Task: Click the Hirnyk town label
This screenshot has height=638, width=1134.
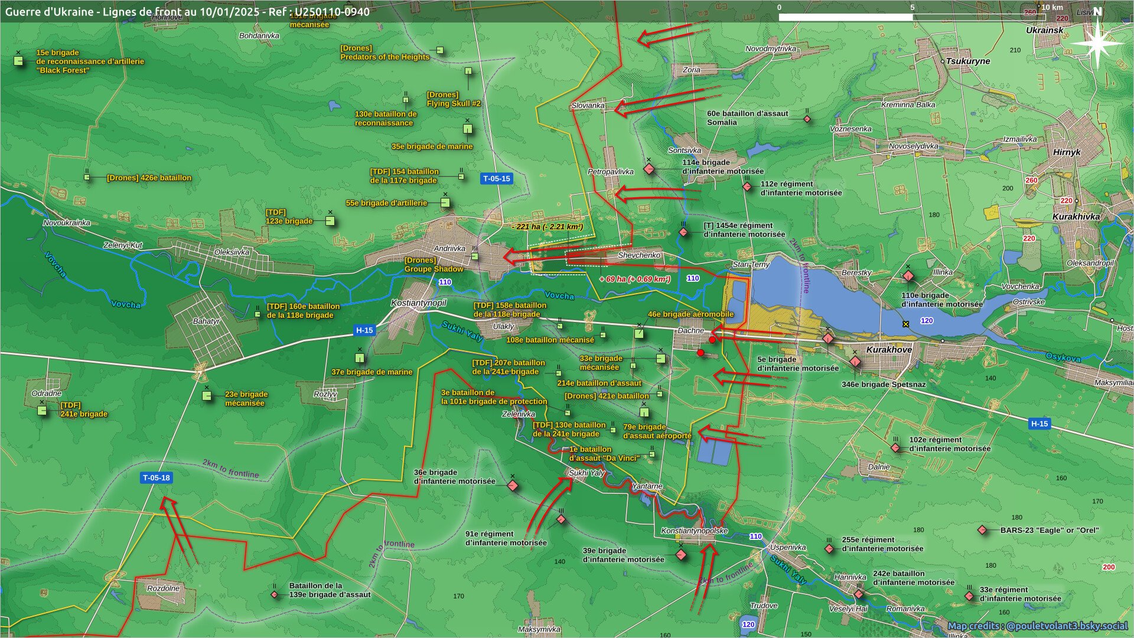Action: pyautogui.click(x=1067, y=152)
